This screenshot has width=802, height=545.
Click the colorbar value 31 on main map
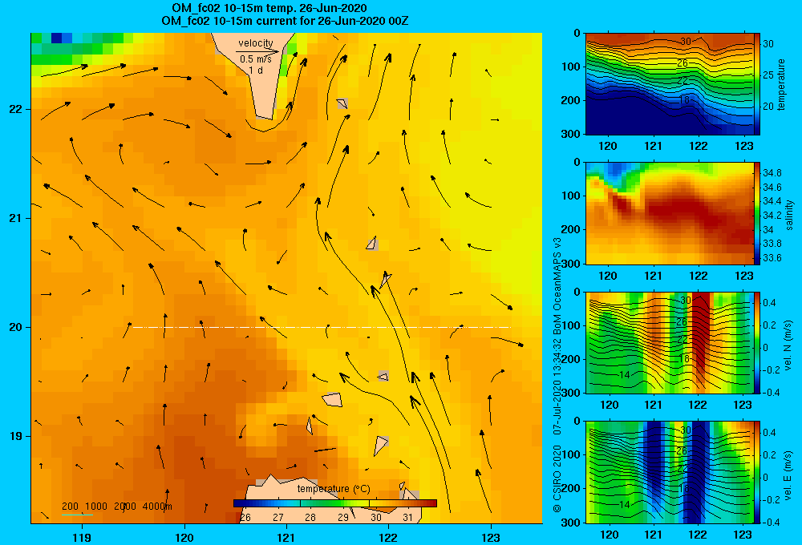click(407, 518)
